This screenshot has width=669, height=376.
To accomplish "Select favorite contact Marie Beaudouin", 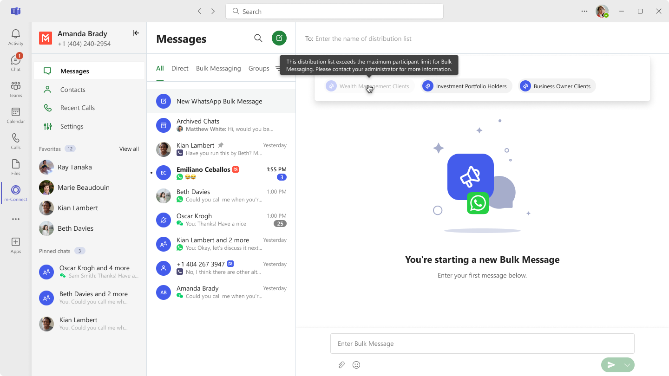I will point(89,188).
